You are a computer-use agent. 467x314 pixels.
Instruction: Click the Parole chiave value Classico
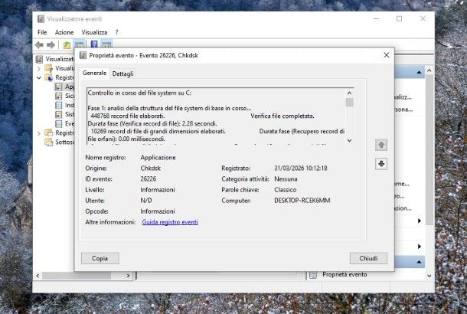point(285,190)
